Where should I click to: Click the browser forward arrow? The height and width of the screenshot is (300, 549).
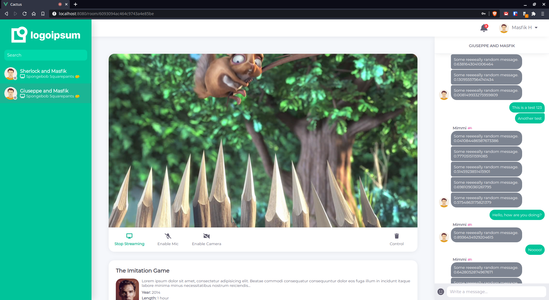[15, 13]
